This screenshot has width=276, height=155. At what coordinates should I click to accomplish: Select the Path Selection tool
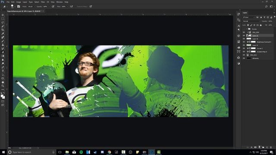3,74
